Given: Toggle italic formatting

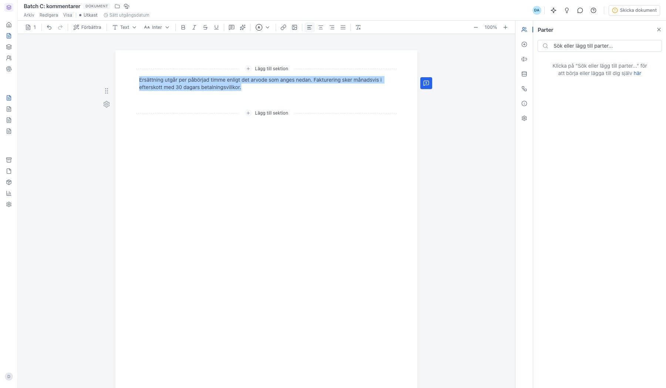Looking at the screenshot, I should click(194, 27).
